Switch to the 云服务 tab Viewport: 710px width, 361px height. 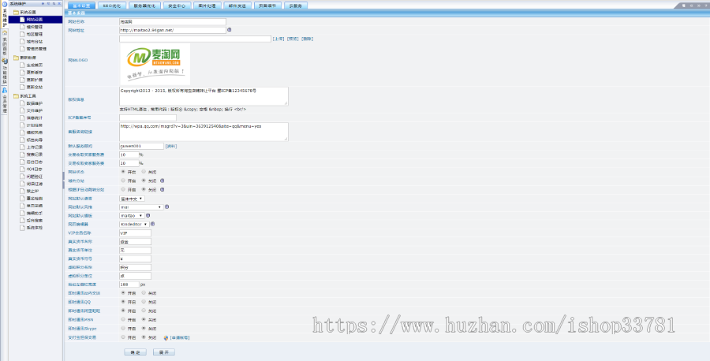pyautogui.click(x=296, y=6)
